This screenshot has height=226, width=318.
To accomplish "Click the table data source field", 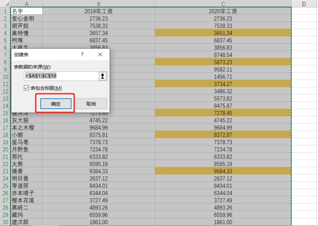I will pyautogui.click(x=61, y=76).
